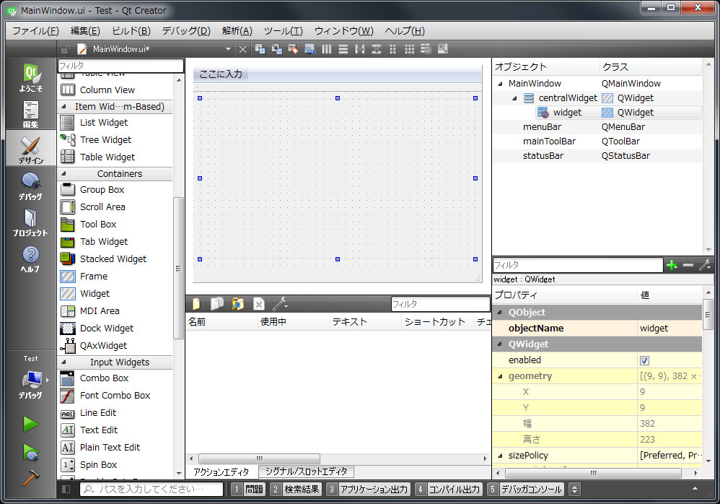This screenshot has height=504, width=720.
Task: Collapse the QWidget property section
Action: [500, 344]
